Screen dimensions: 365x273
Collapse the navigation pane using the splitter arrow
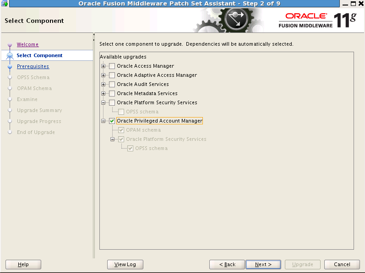click(94, 35)
